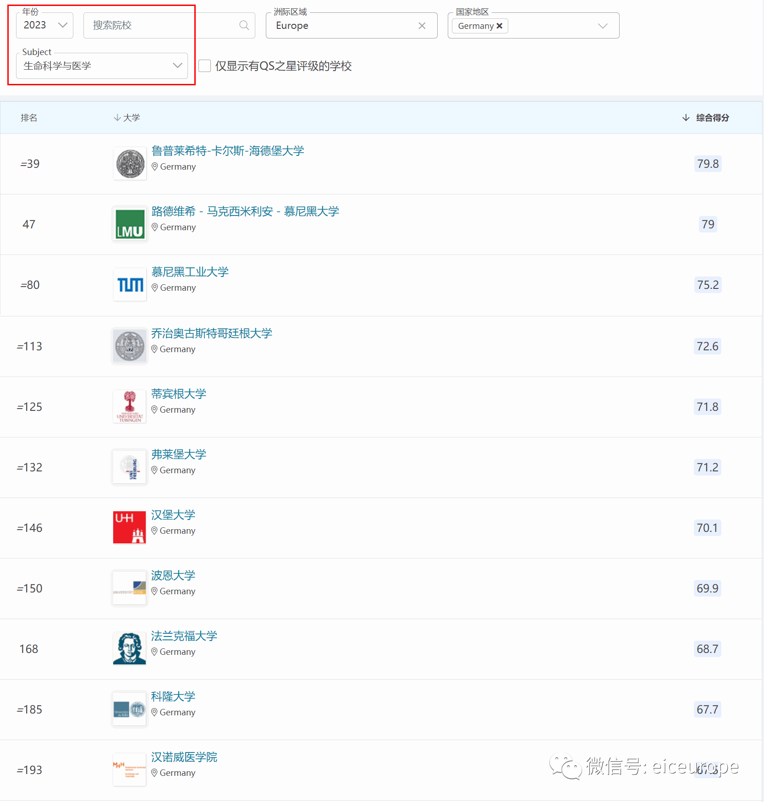The image size is (764, 802).
Task: Click the =39 rank cell
Action: 30,164
